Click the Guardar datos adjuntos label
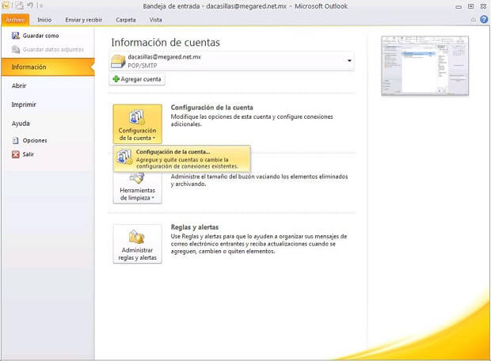 coord(53,49)
